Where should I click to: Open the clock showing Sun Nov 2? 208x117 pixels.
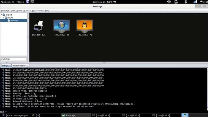click(104, 2)
